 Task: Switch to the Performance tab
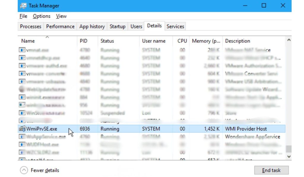click(x=60, y=26)
